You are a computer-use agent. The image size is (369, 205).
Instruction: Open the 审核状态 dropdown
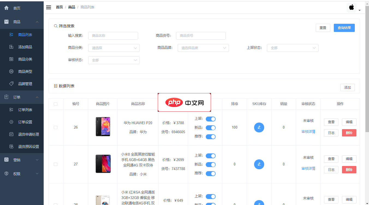click(x=114, y=60)
